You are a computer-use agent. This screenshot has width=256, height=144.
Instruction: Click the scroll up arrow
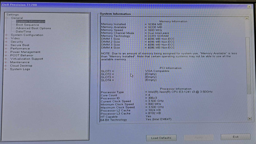click(x=247, y=18)
